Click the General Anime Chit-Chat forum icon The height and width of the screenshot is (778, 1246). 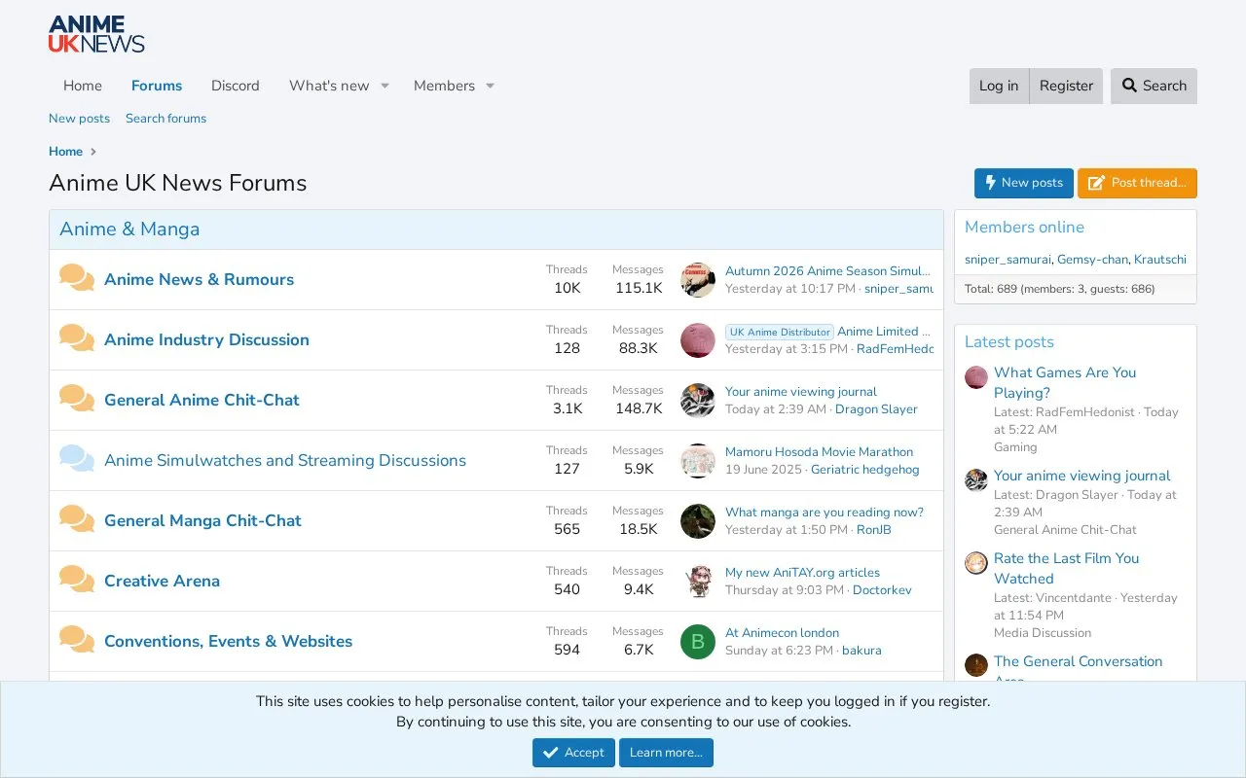pyautogui.click(x=77, y=399)
